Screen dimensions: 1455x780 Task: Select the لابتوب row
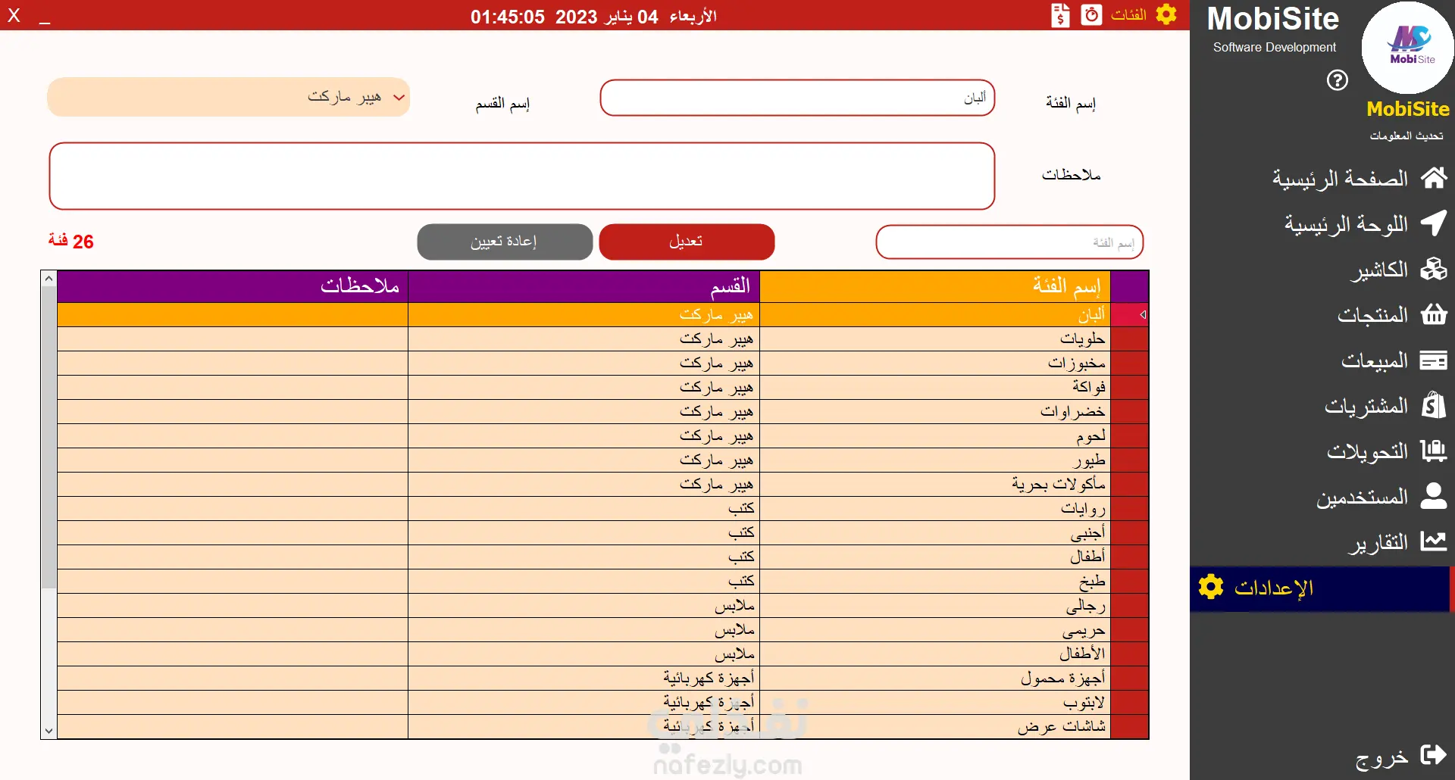[602, 702]
